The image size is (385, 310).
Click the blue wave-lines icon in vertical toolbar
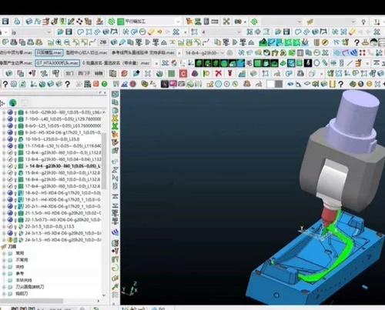click(x=115, y=232)
